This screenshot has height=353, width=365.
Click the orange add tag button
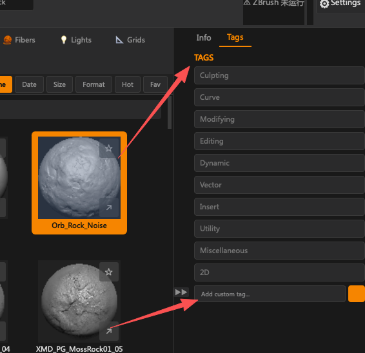click(357, 294)
